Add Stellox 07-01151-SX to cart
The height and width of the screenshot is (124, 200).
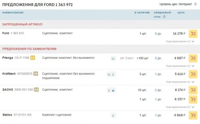pos(193,115)
